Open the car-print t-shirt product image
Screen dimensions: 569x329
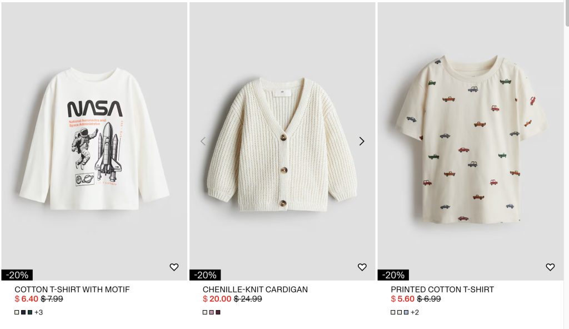470,141
